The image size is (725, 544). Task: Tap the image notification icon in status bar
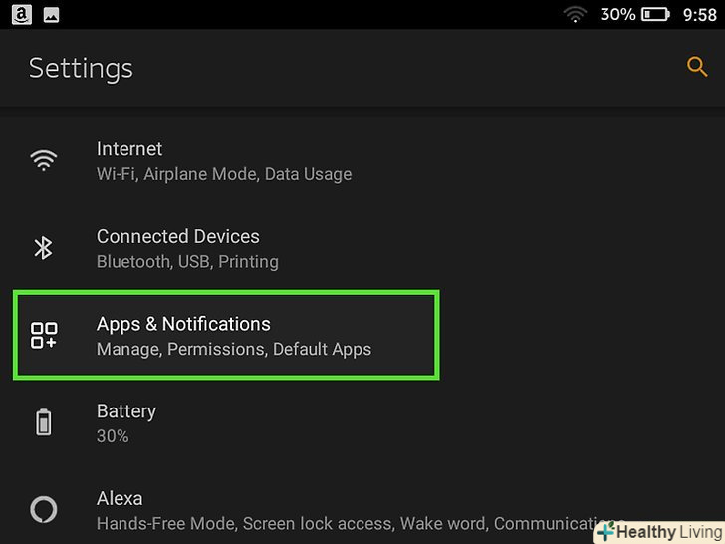51,14
